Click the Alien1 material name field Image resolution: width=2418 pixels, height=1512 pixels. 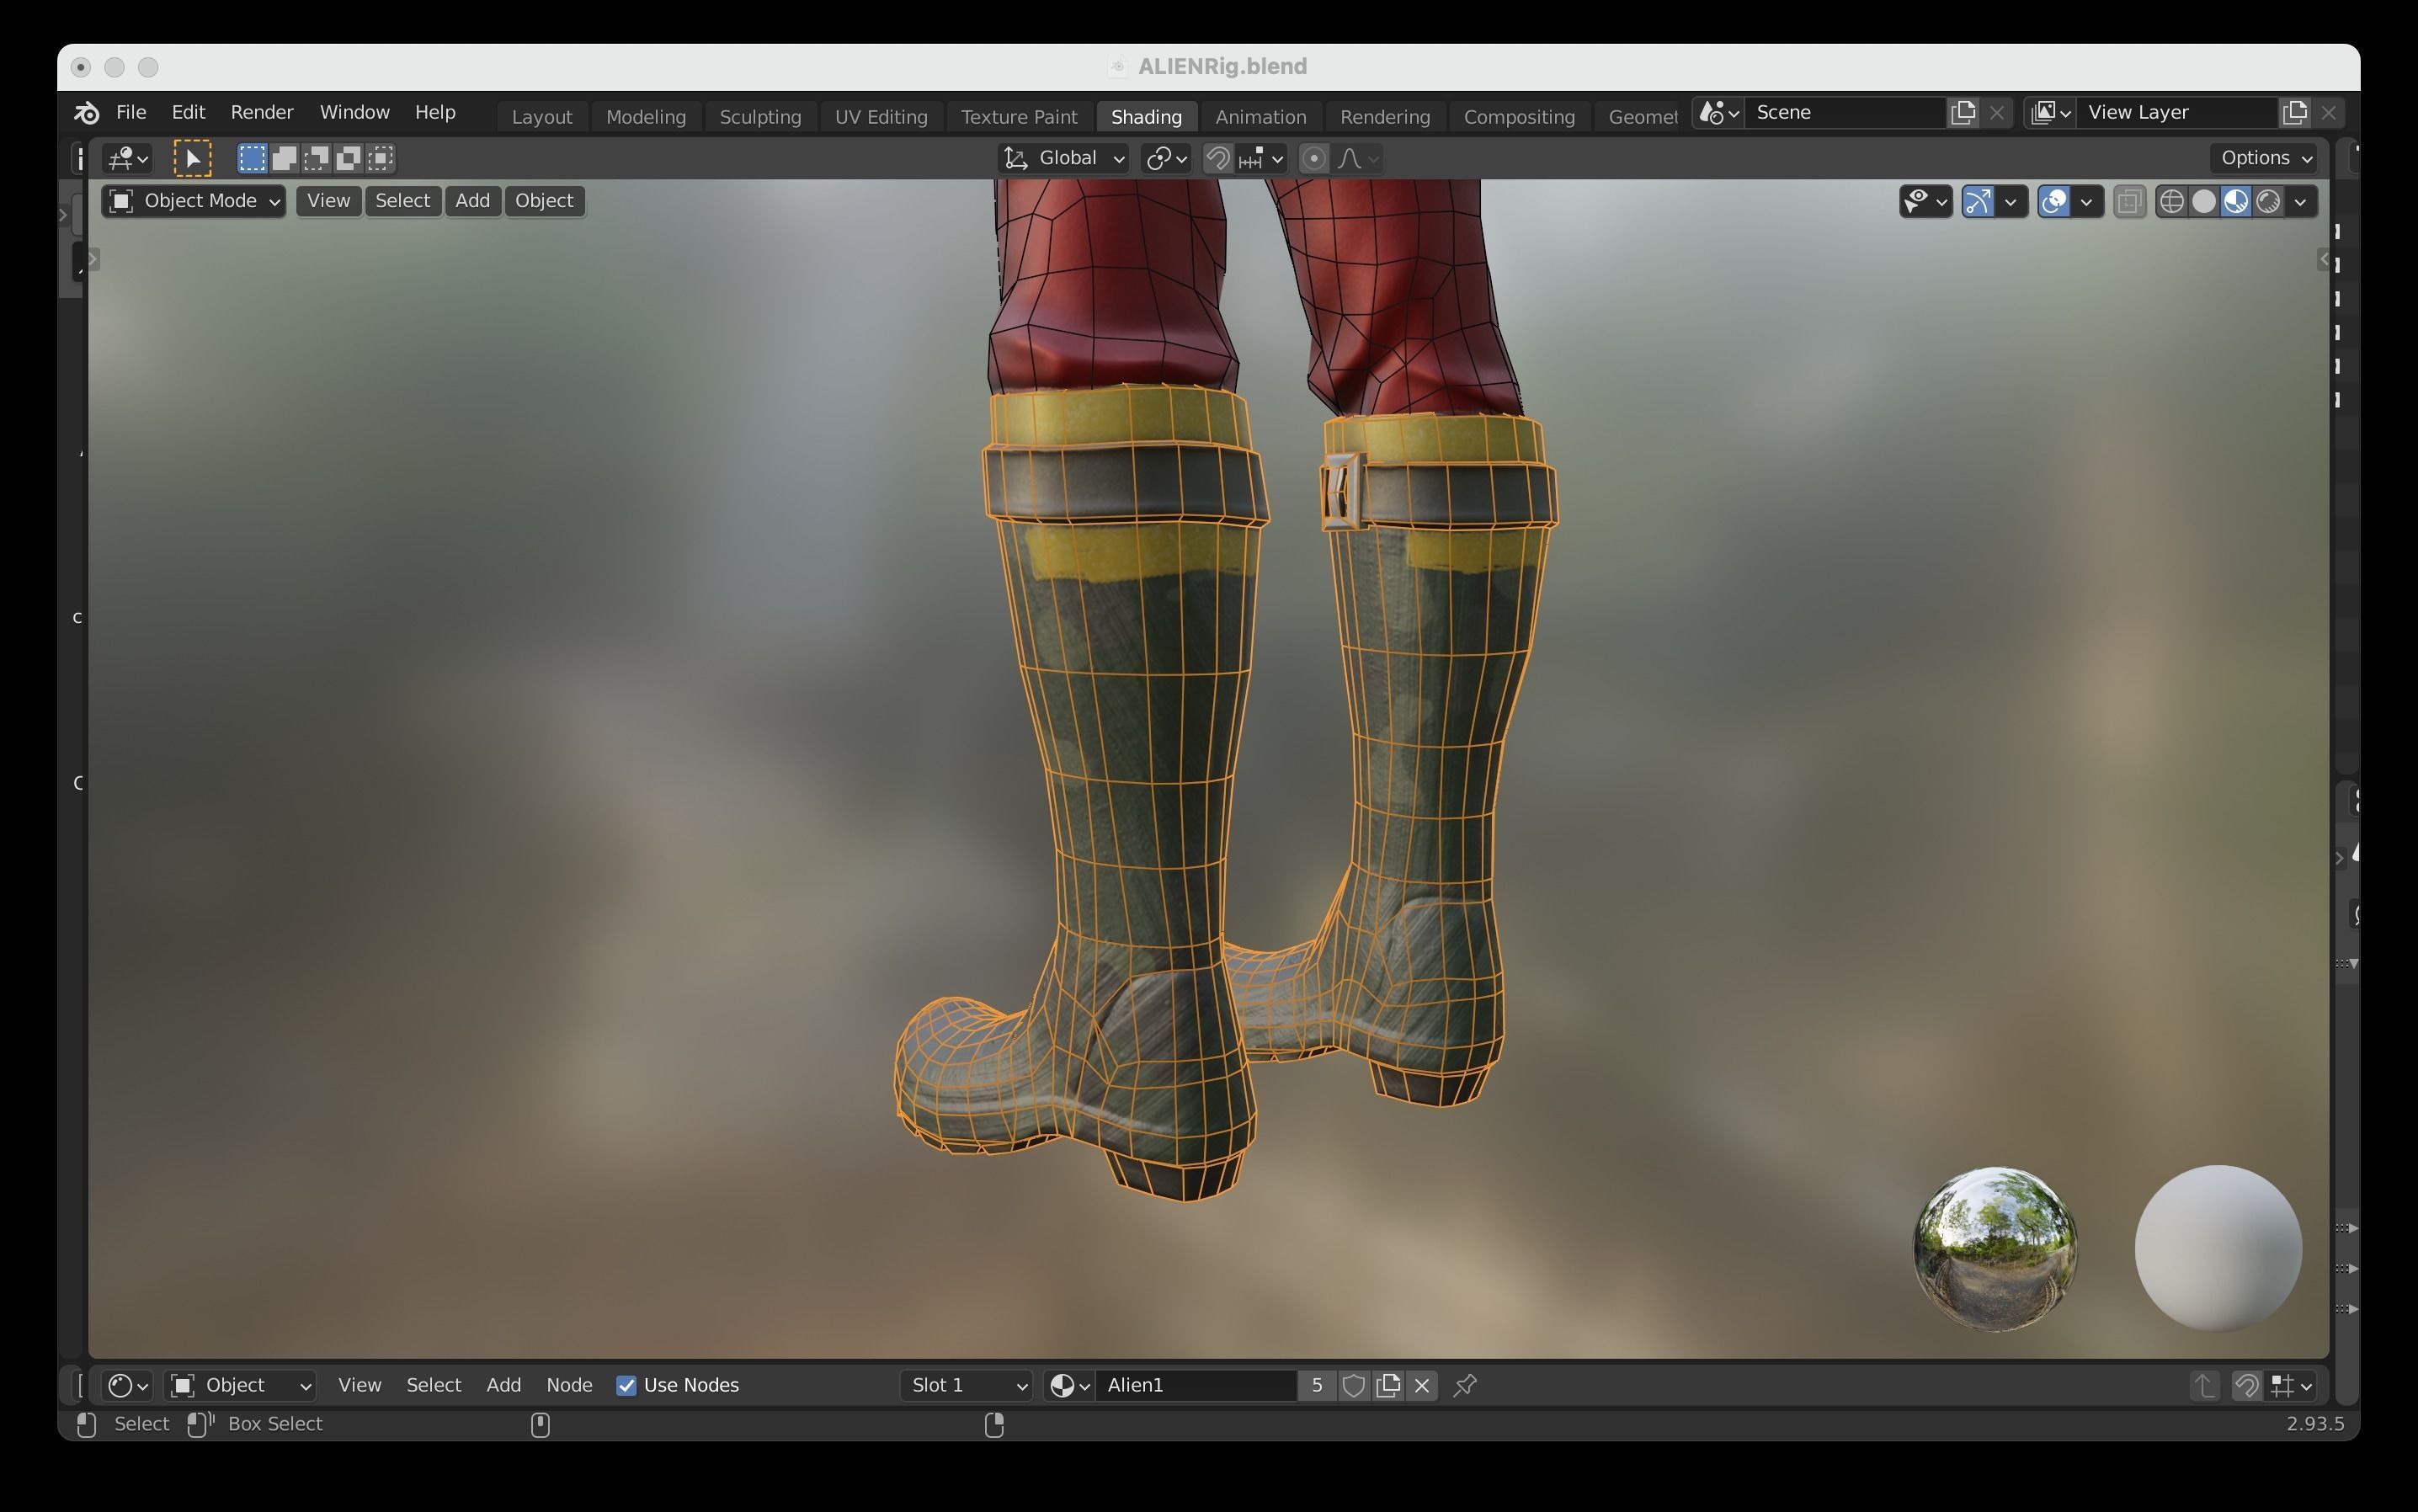click(x=1195, y=1385)
